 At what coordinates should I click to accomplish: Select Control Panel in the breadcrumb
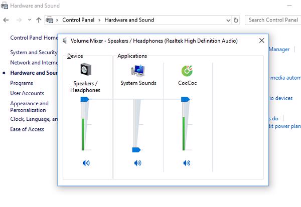pyautogui.click(x=78, y=20)
